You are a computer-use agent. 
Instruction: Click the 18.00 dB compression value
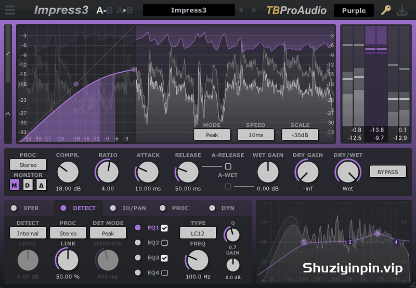click(68, 189)
